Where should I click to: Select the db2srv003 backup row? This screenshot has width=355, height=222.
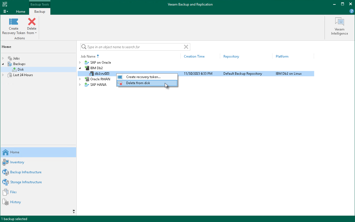tap(196, 74)
